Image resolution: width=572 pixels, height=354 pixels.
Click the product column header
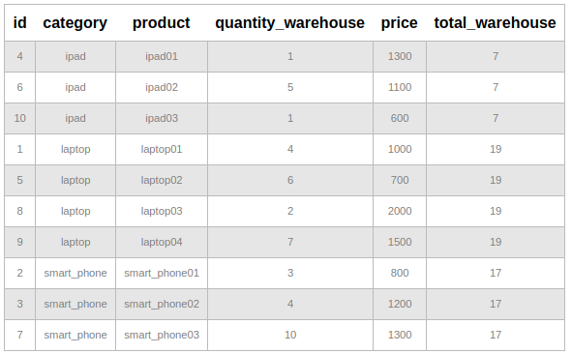pos(162,23)
